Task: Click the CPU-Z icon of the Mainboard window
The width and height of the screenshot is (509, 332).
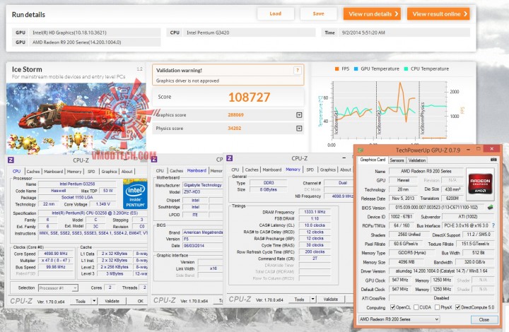Action: click(x=154, y=159)
